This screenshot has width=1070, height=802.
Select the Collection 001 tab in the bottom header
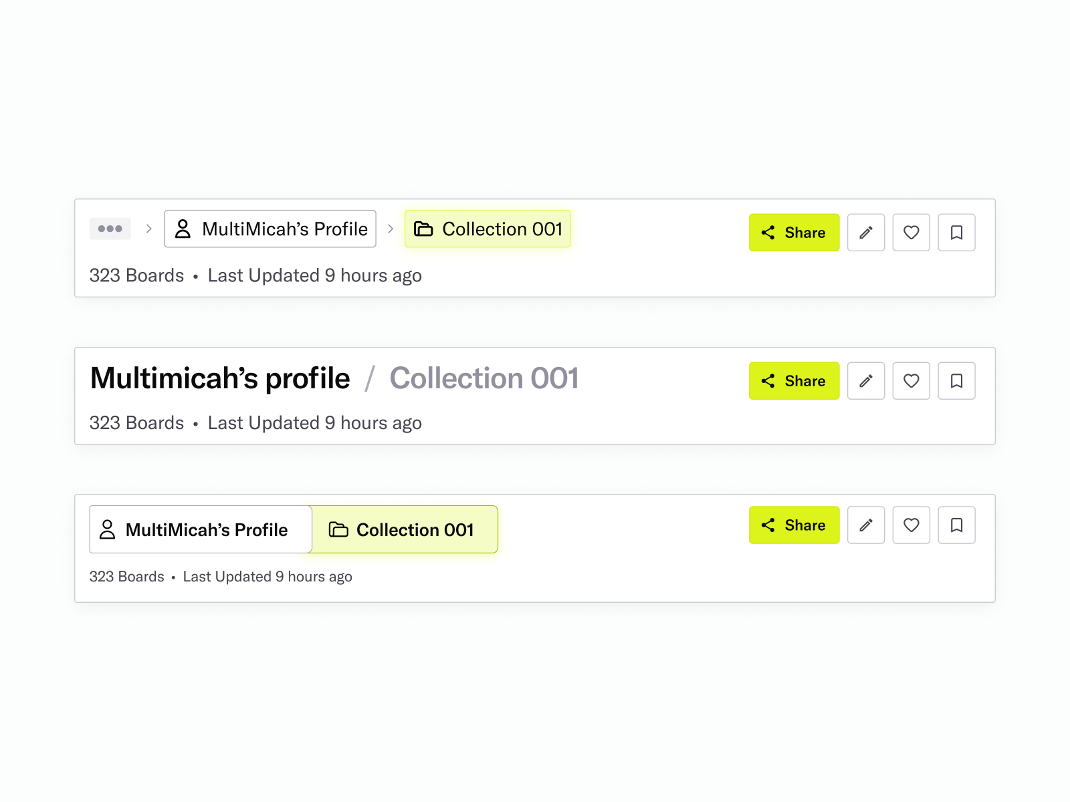tap(404, 529)
